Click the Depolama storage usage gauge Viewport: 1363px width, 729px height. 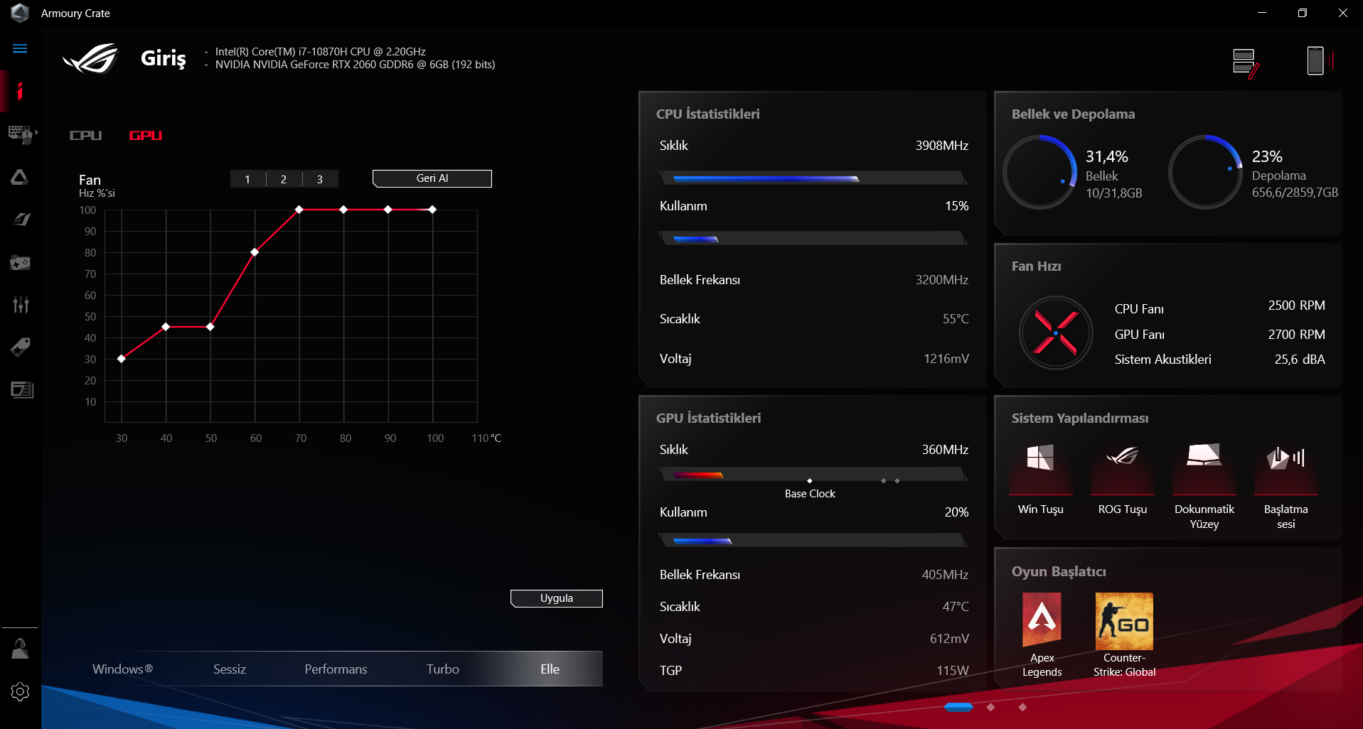[x=1205, y=172]
